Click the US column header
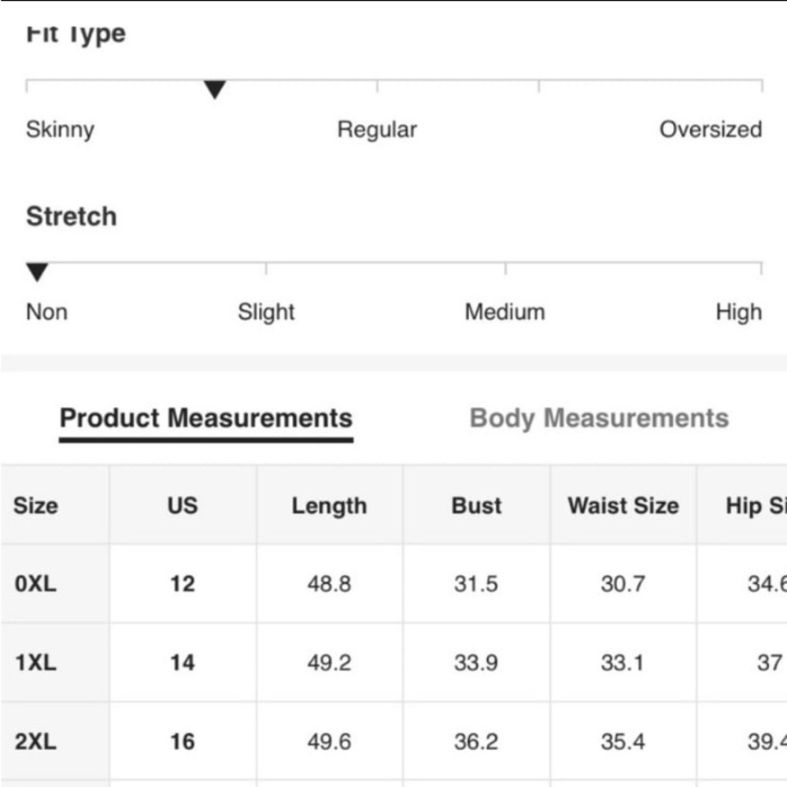The image size is (787, 787). pos(183,505)
